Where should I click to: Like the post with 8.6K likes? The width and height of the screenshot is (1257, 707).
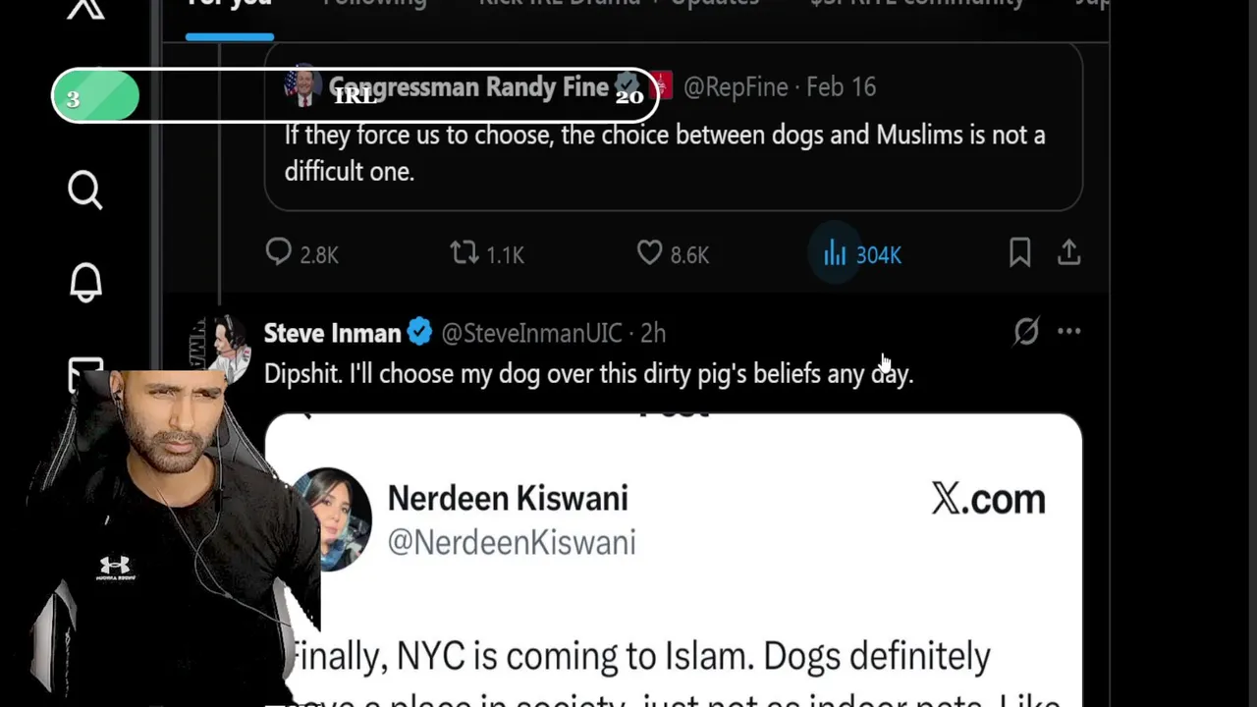650,253
